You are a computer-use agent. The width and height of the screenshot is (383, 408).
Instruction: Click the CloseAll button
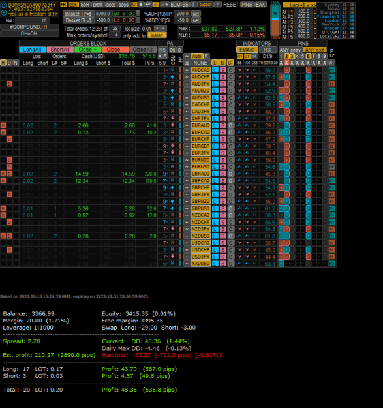pyautogui.click(x=143, y=50)
